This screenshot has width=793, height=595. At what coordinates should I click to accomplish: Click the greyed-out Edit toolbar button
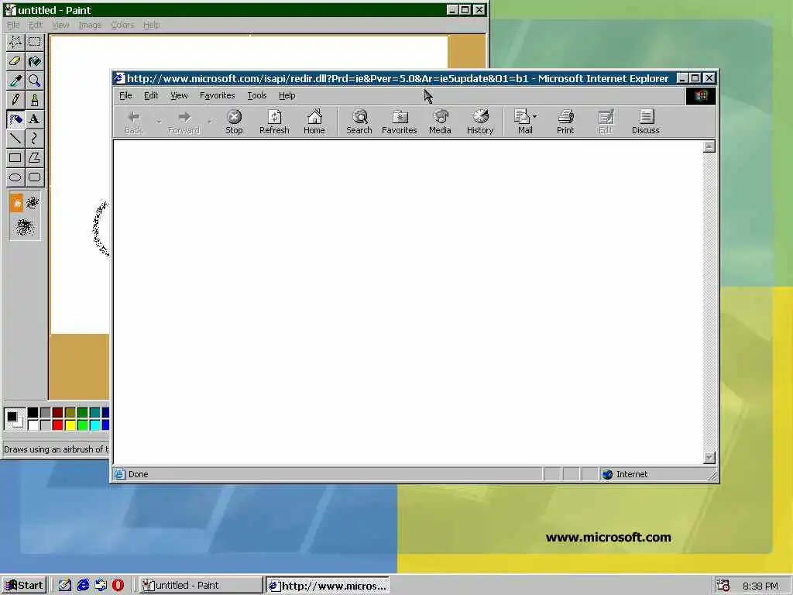(606, 122)
